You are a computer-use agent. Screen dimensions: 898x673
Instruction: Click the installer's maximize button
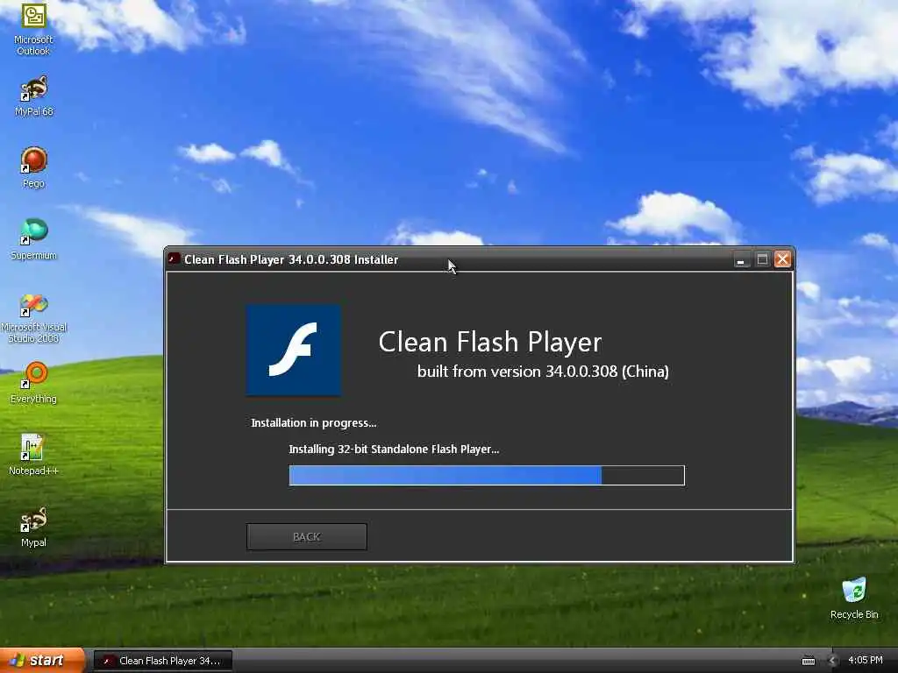click(x=762, y=259)
